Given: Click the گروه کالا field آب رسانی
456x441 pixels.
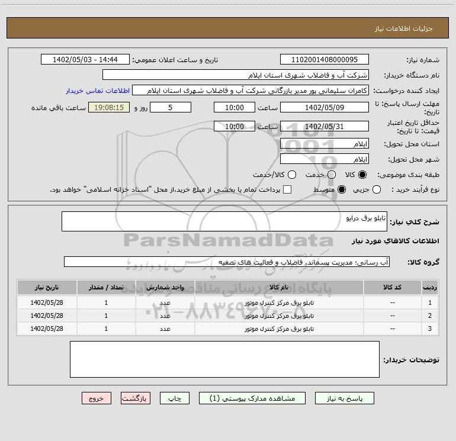Looking at the screenshot, I should coord(227,262).
